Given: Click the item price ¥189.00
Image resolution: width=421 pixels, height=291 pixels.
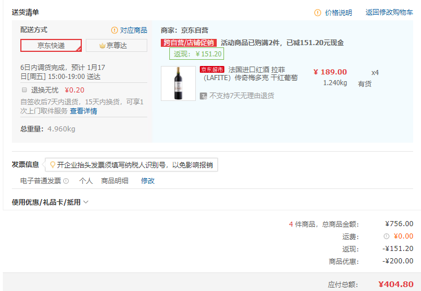Looking at the screenshot, I should pos(330,72).
